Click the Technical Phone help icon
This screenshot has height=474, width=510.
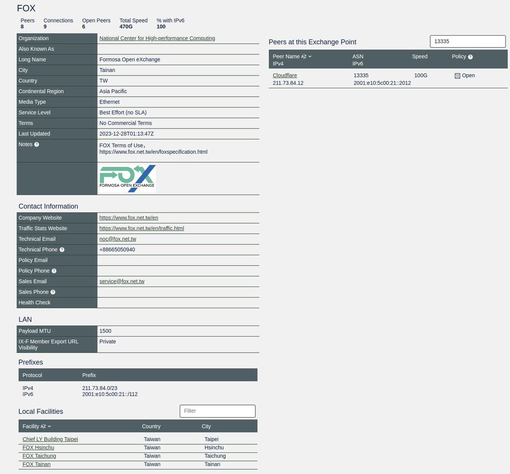[x=62, y=250]
